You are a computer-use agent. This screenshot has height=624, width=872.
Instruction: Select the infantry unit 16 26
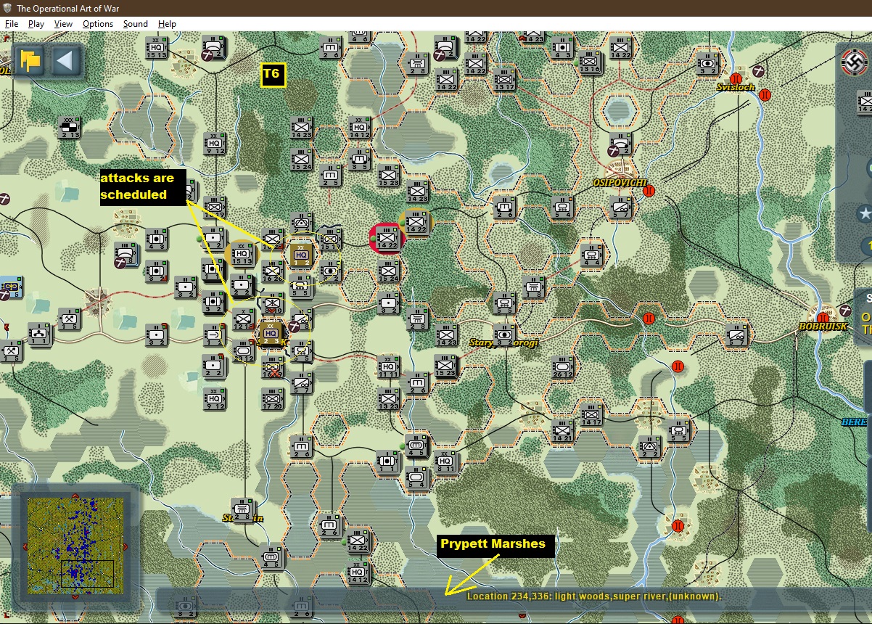click(272, 271)
